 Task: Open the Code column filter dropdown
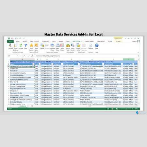[40, 64]
